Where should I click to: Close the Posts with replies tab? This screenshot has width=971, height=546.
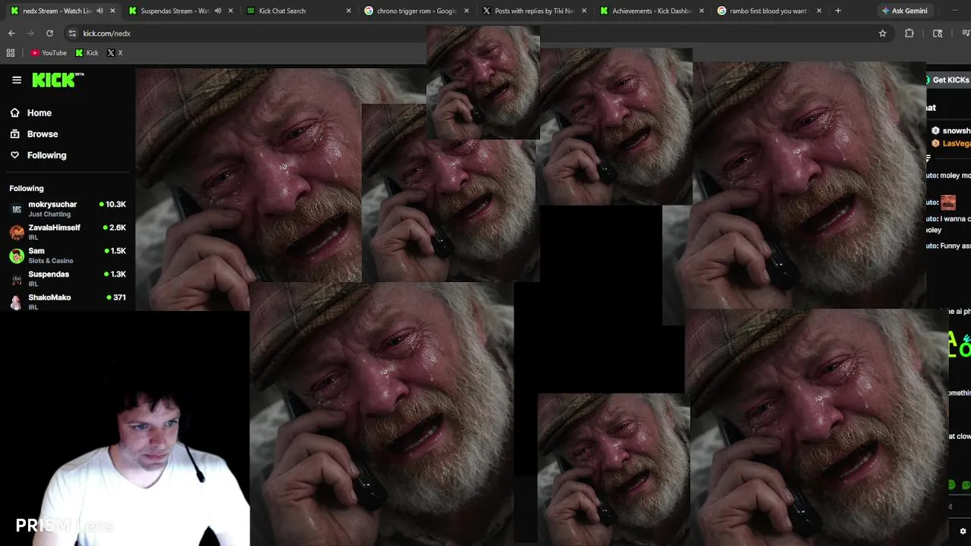click(584, 11)
